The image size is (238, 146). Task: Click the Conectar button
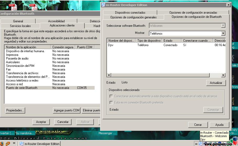coord(213,110)
